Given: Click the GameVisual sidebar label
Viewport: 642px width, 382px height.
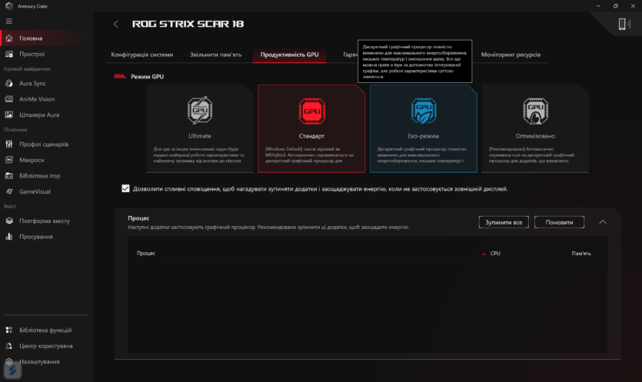Looking at the screenshot, I should point(35,191).
